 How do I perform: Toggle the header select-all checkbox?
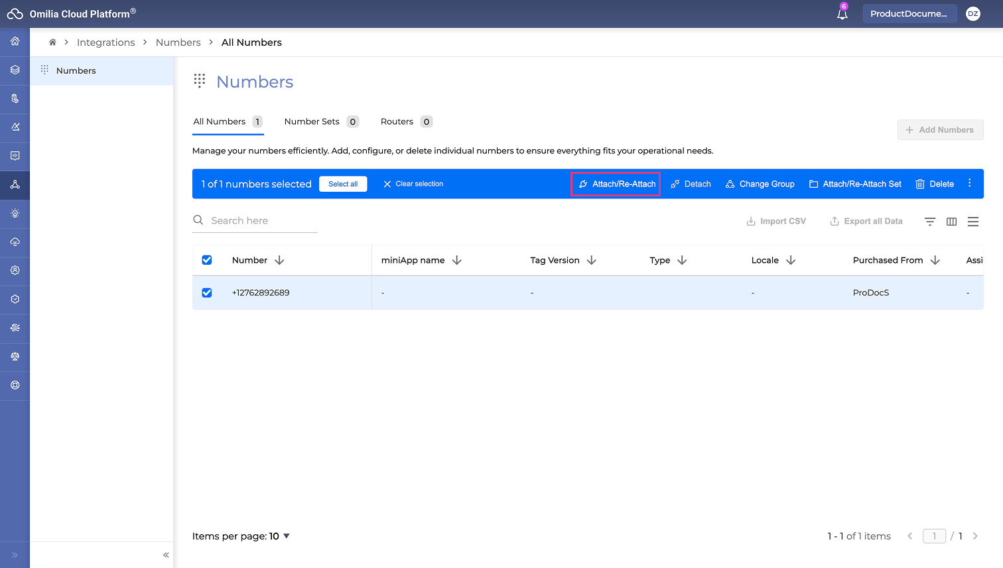pyautogui.click(x=207, y=260)
